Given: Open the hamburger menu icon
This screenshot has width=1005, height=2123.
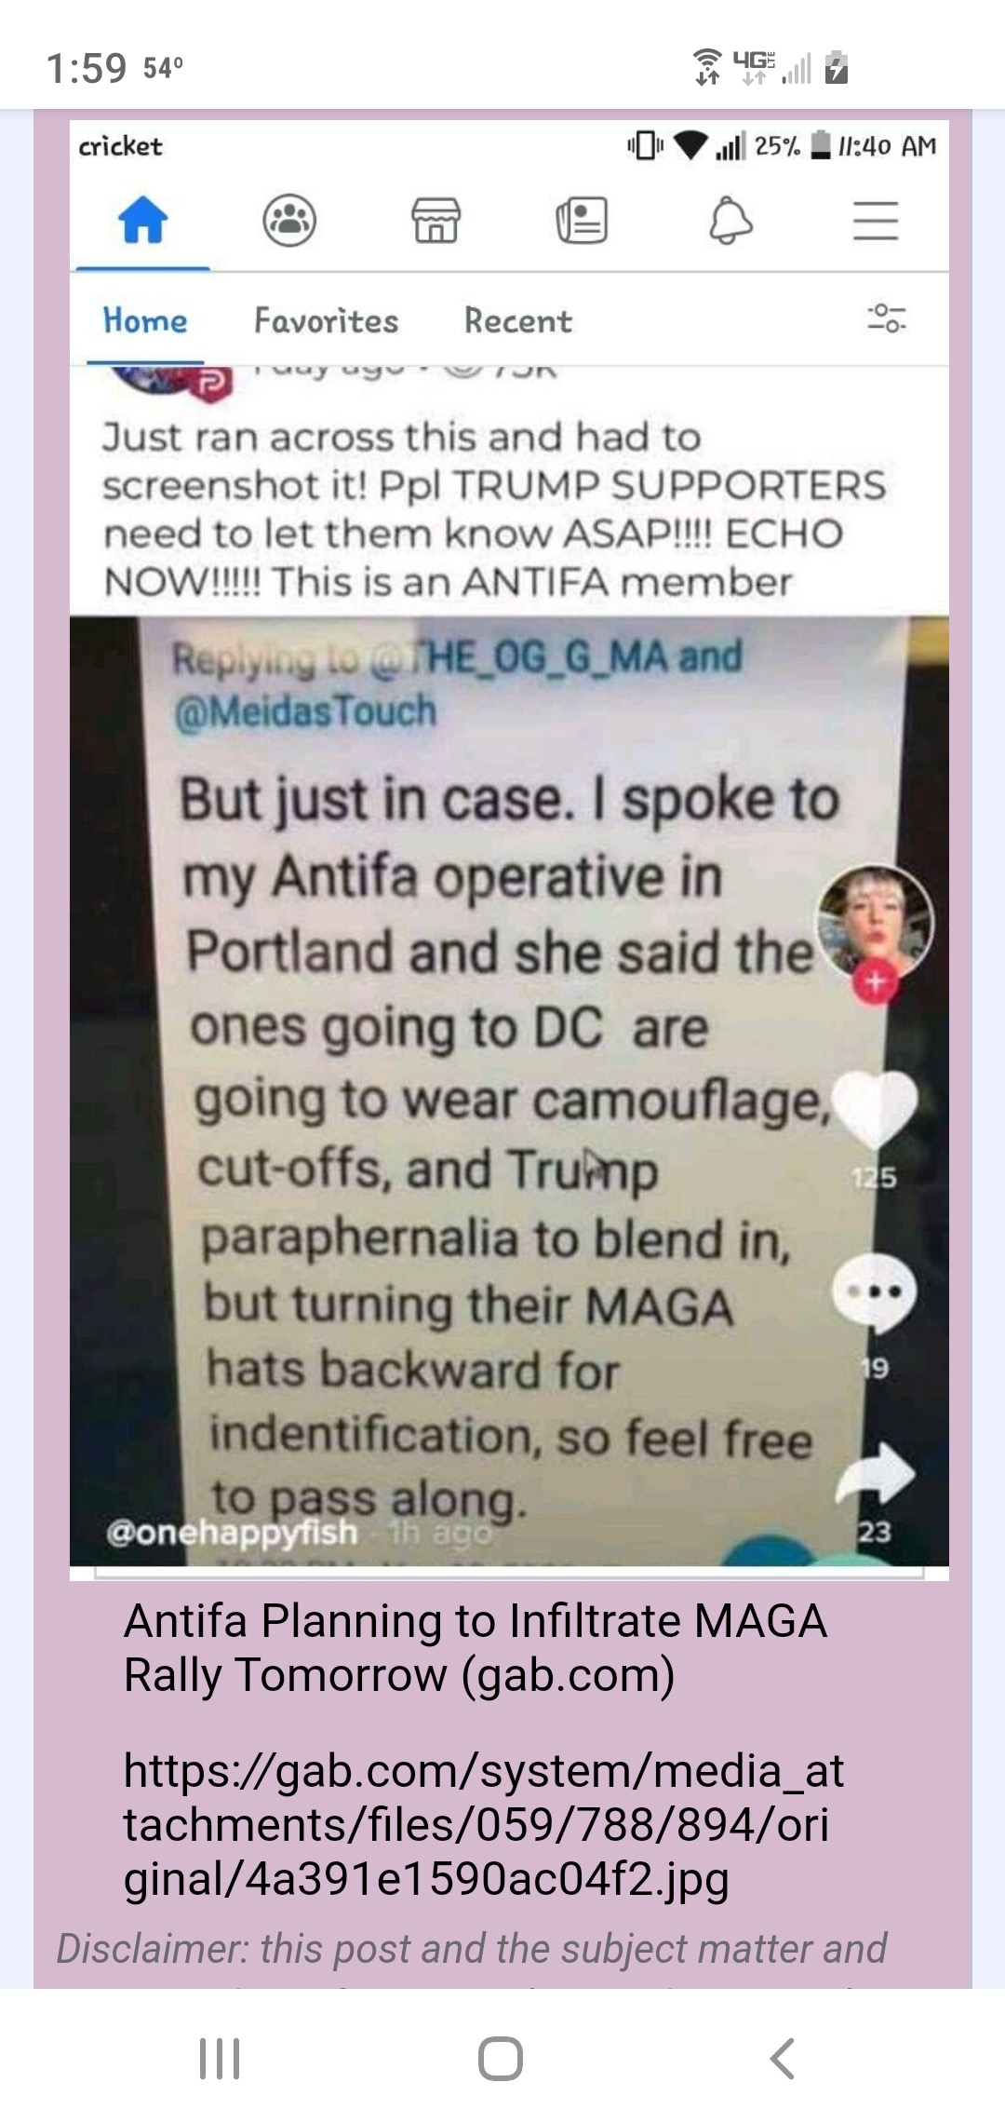Looking at the screenshot, I should (876, 222).
